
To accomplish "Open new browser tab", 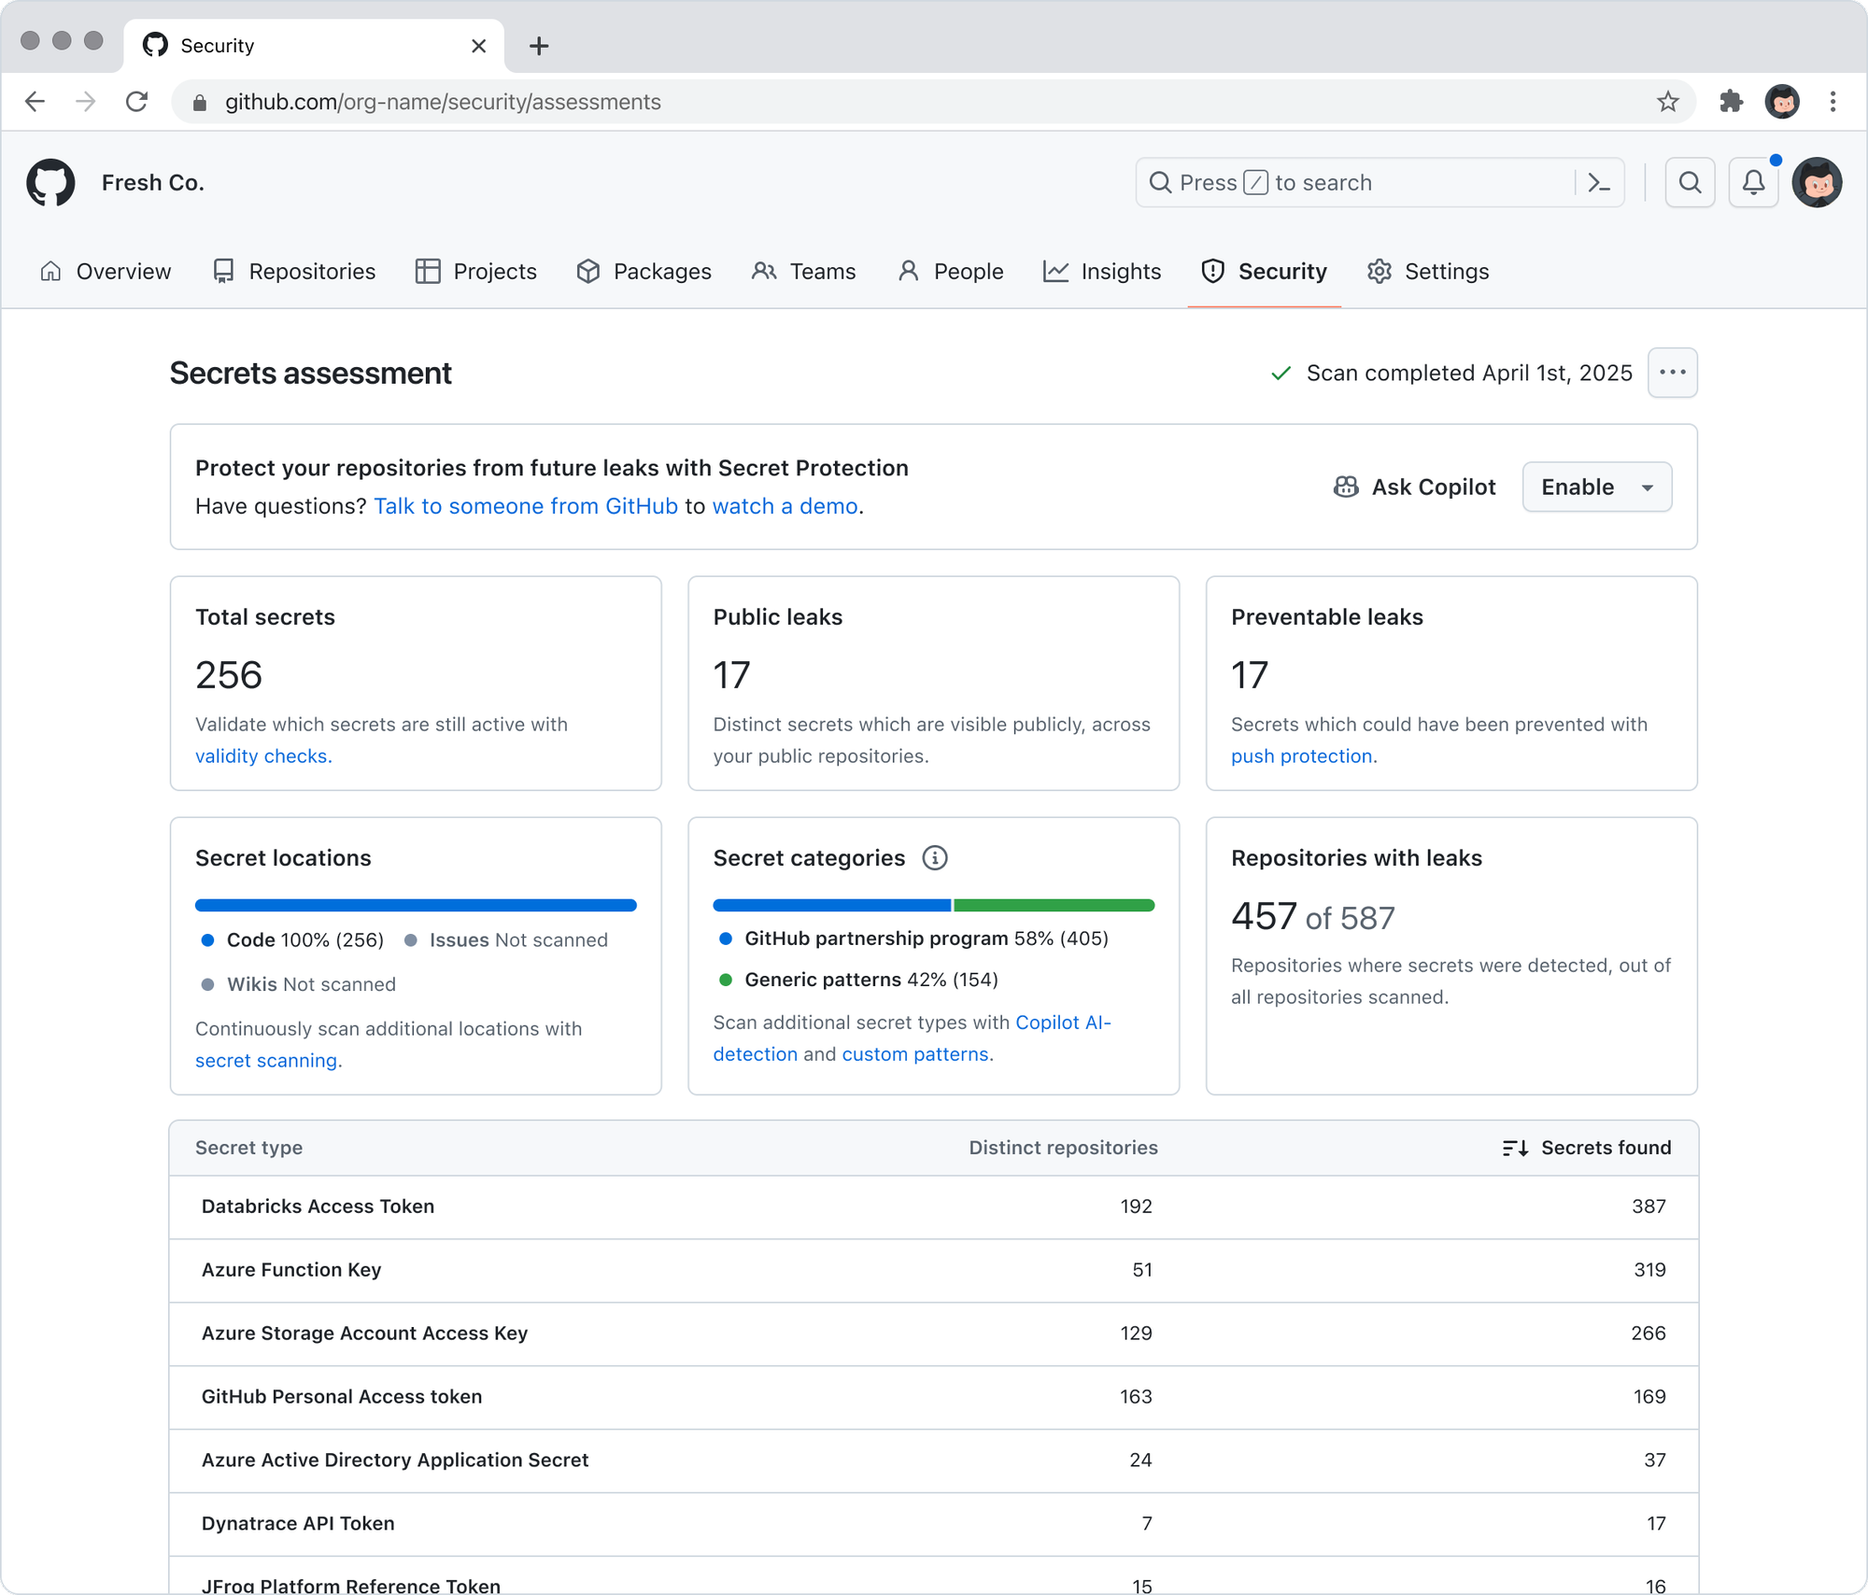I will (x=539, y=46).
